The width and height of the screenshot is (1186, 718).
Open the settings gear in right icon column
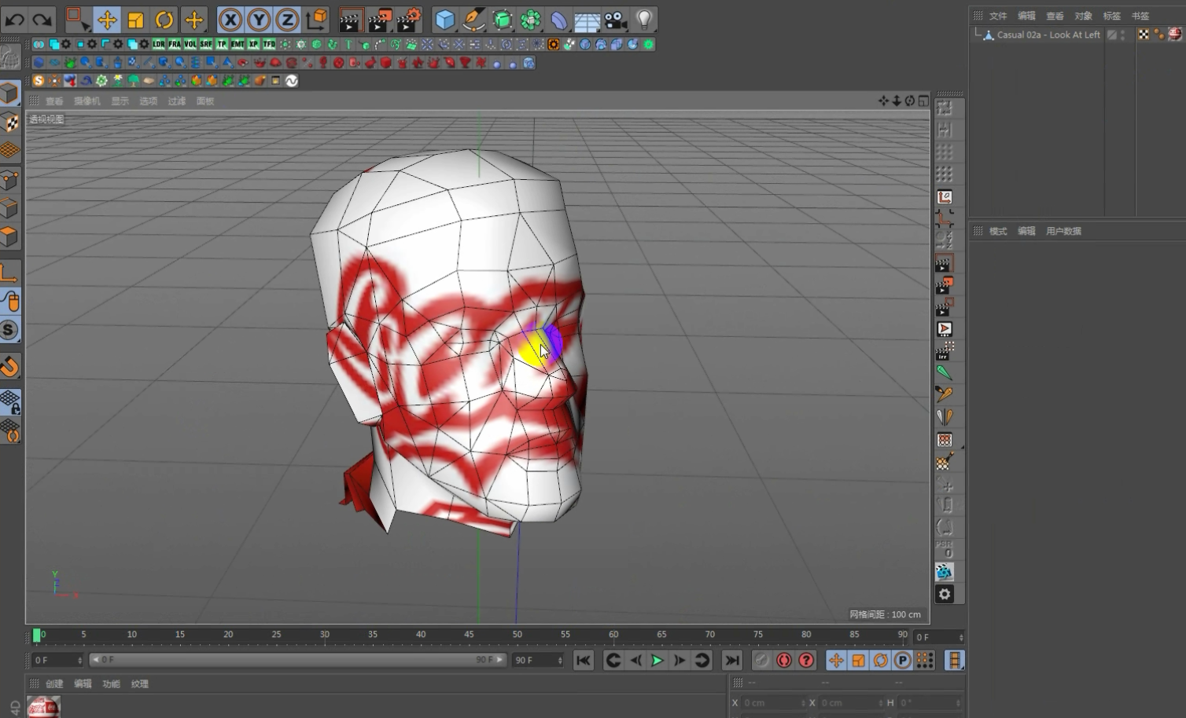(x=945, y=595)
